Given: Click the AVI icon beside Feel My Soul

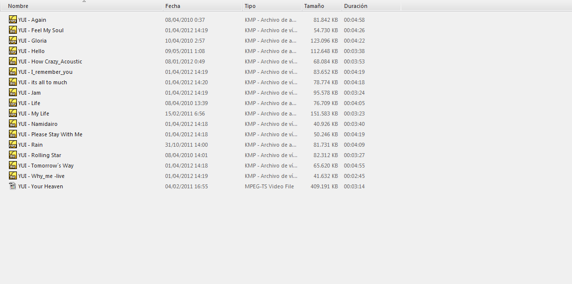Looking at the screenshot, I should coord(13,30).
